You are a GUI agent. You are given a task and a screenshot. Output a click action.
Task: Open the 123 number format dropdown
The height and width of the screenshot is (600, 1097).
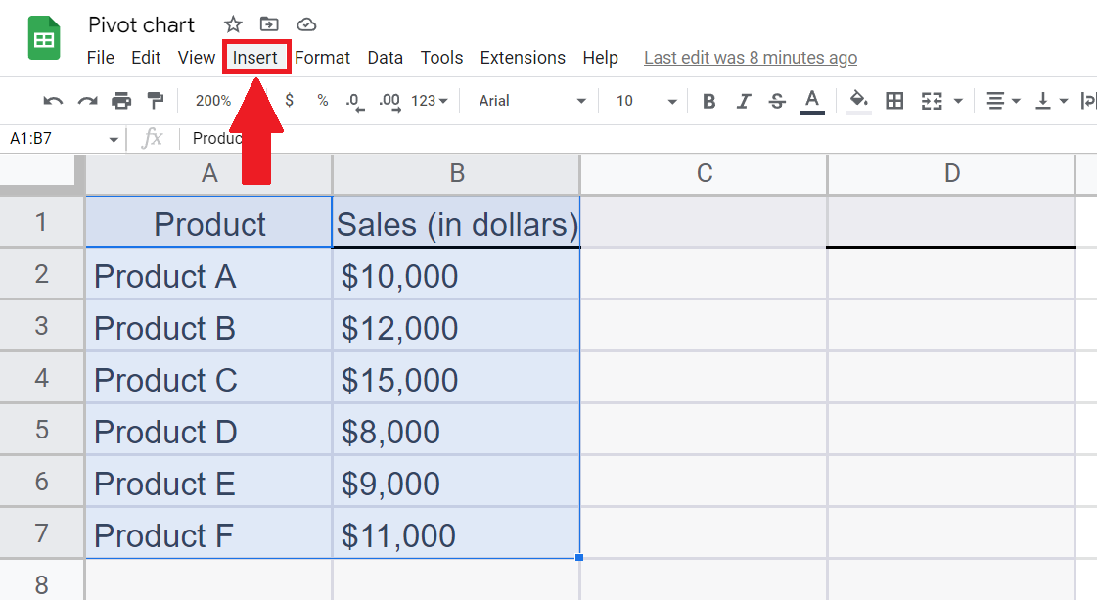coord(429,101)
